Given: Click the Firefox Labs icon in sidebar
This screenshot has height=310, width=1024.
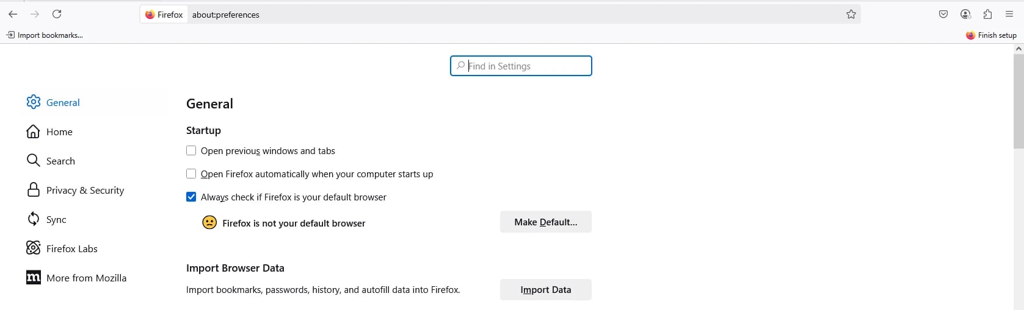Looking at the screenshot, I should 34,248.
